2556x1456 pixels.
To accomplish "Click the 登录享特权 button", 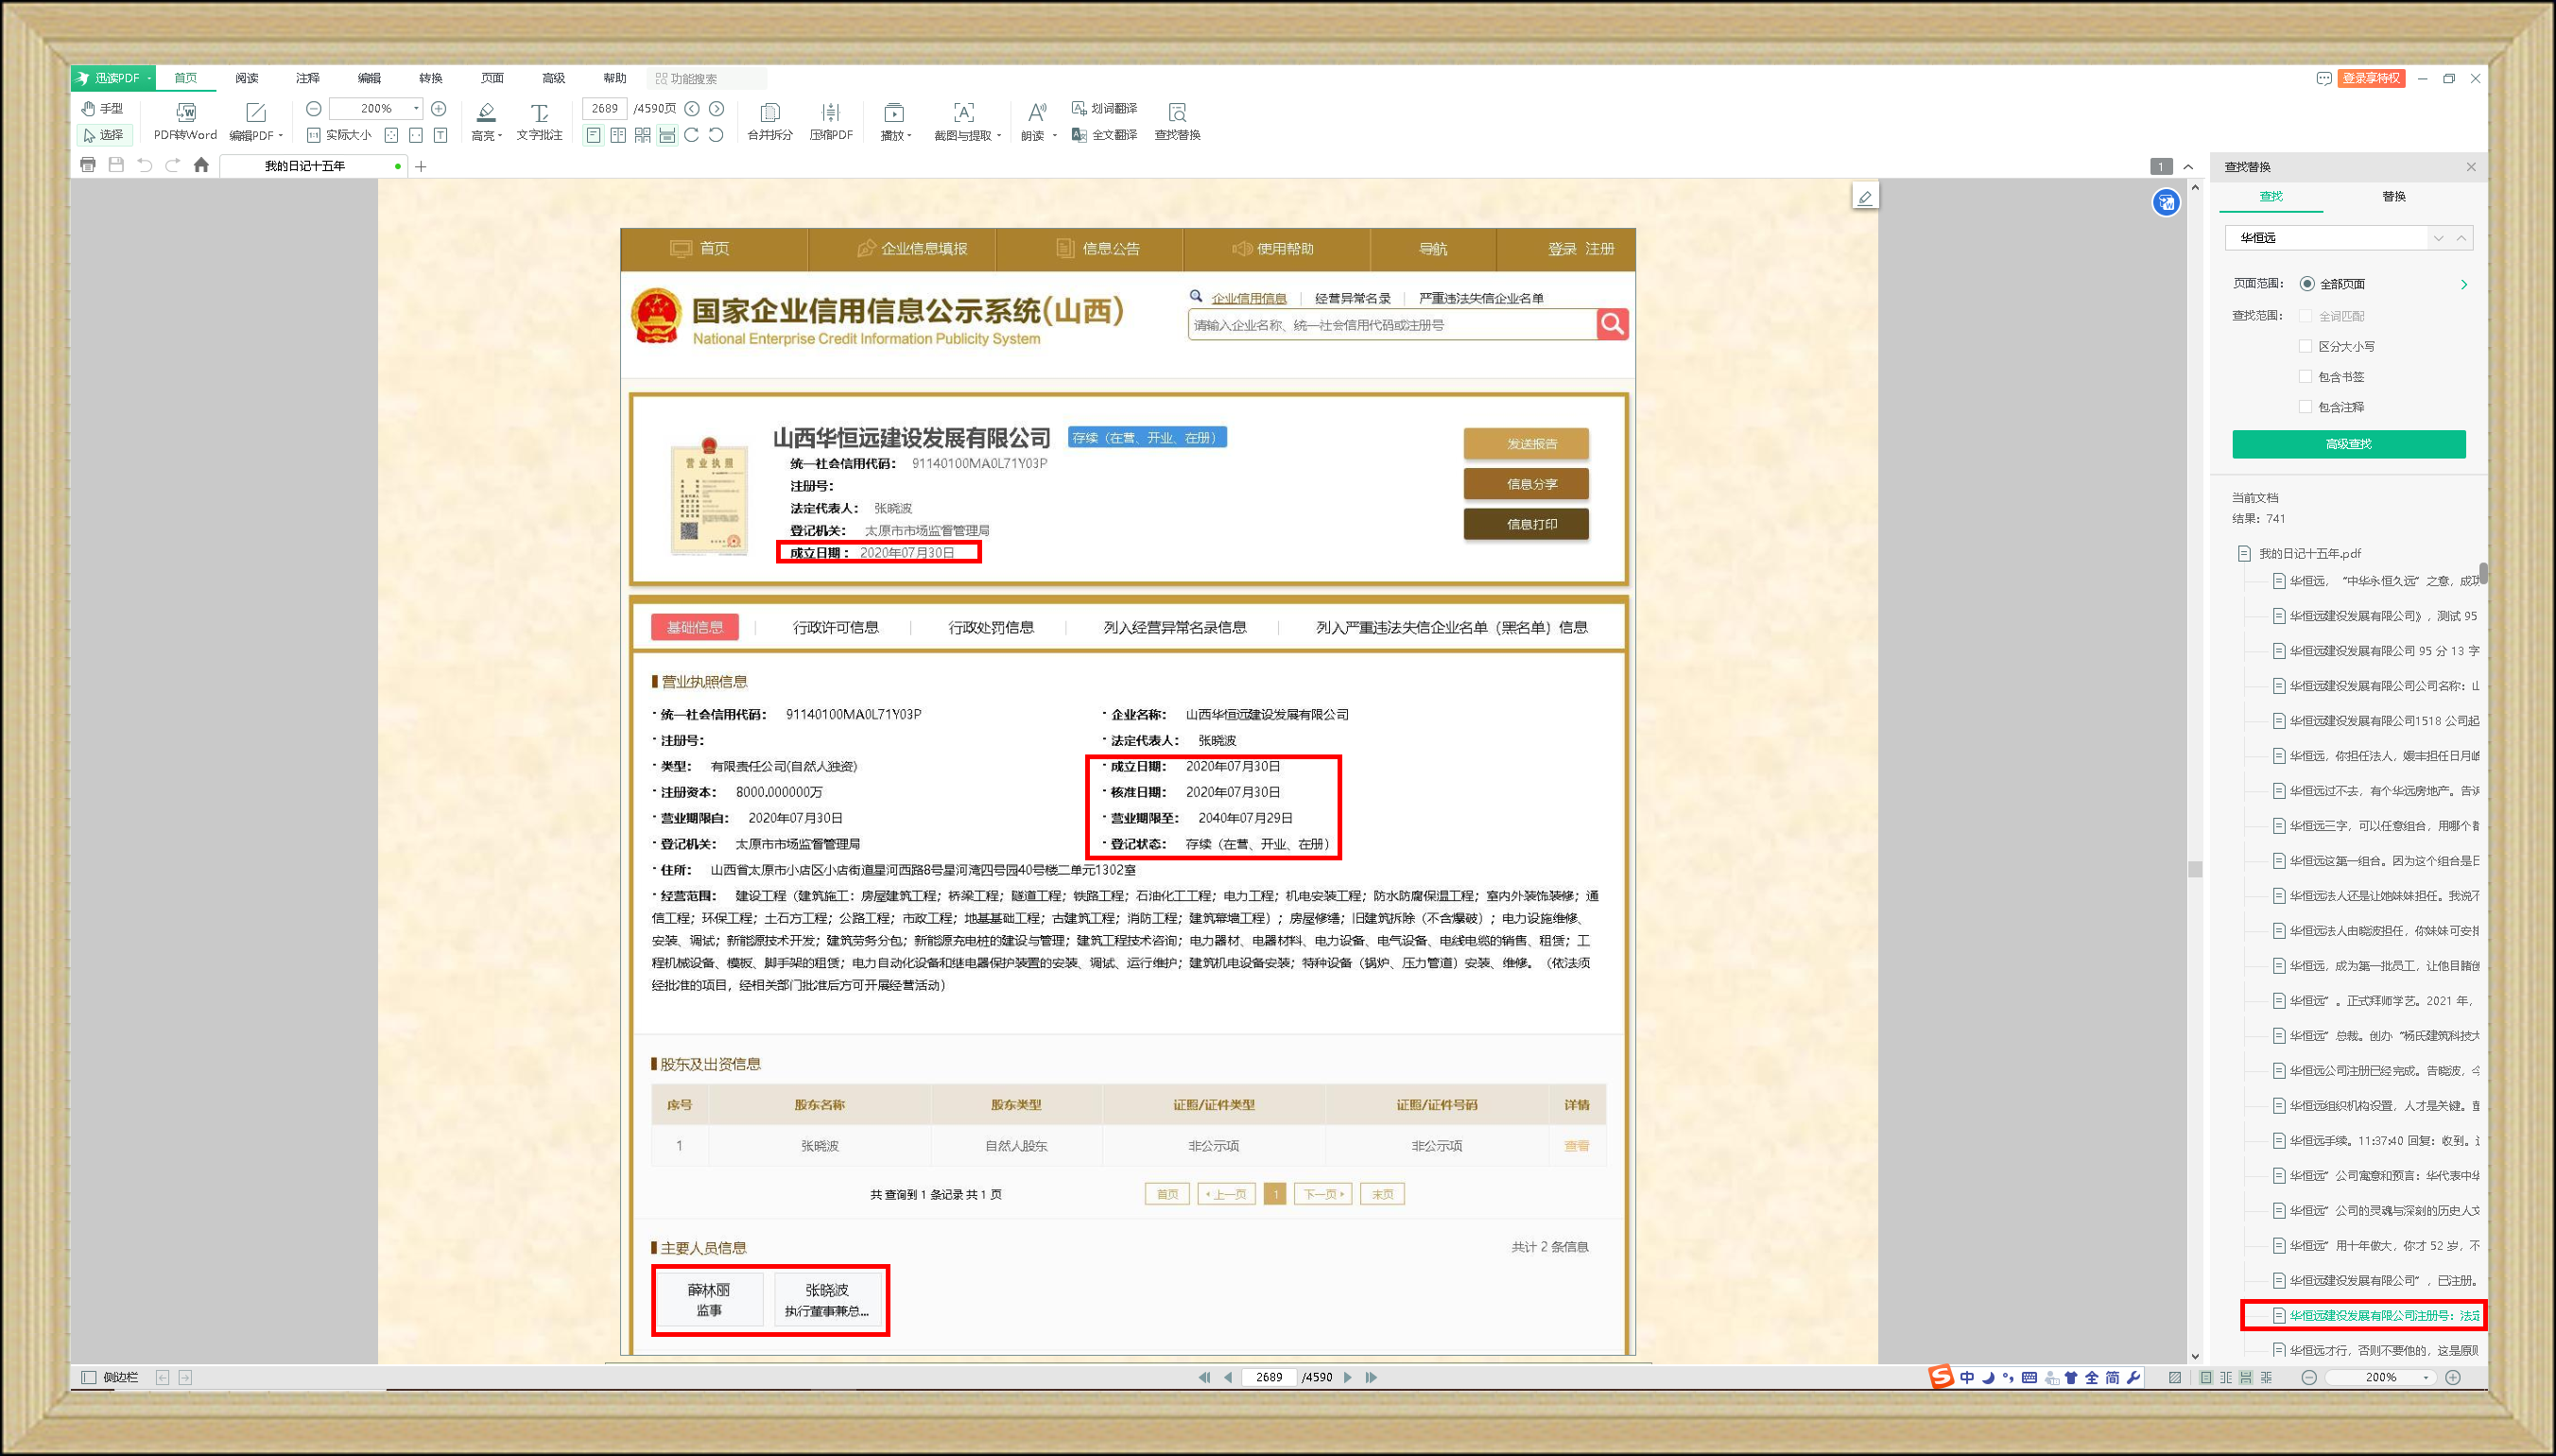I will (x=2370, y=78).
